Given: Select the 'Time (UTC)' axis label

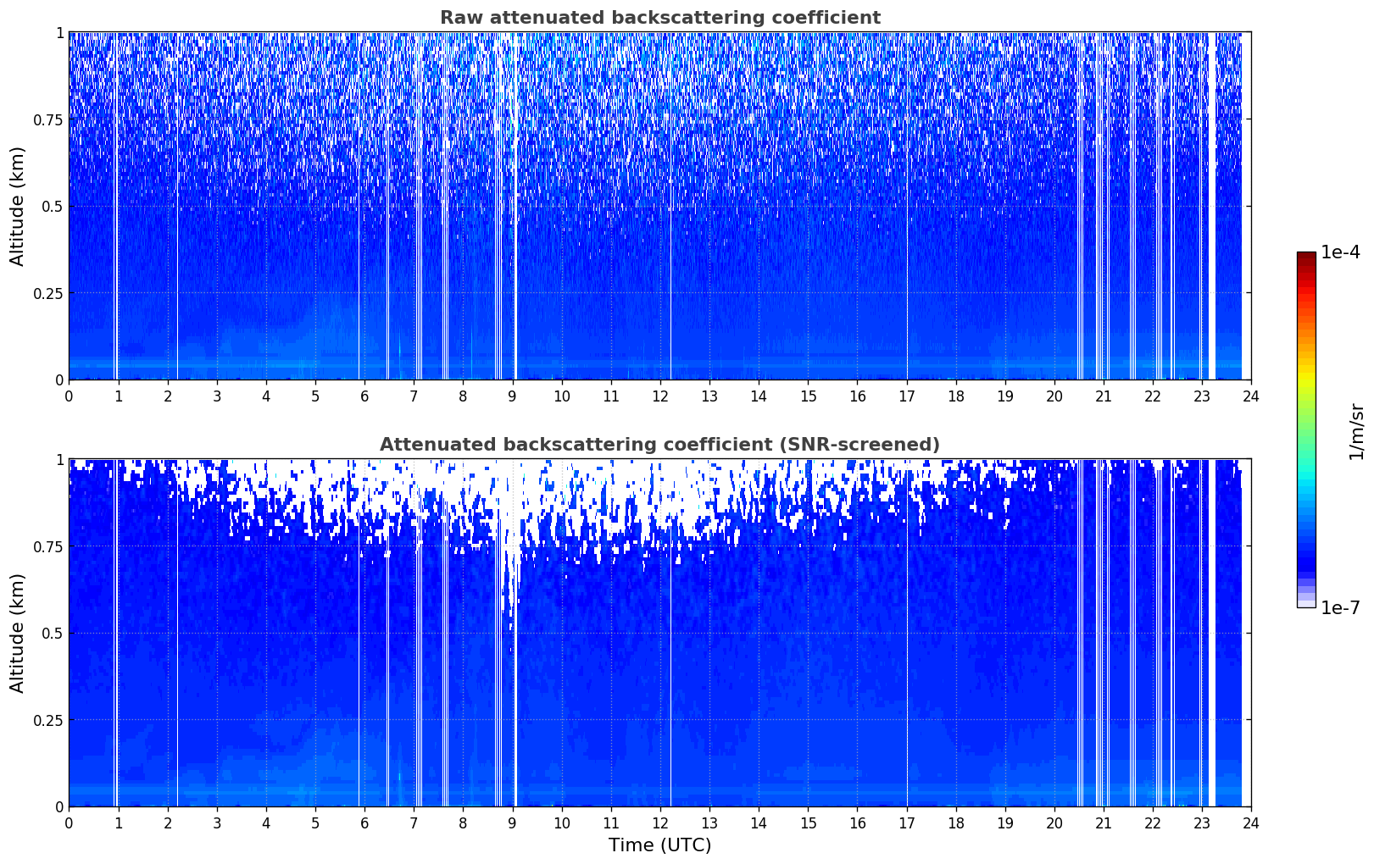Looking at the screenshot, I should [x=659, y=845].
